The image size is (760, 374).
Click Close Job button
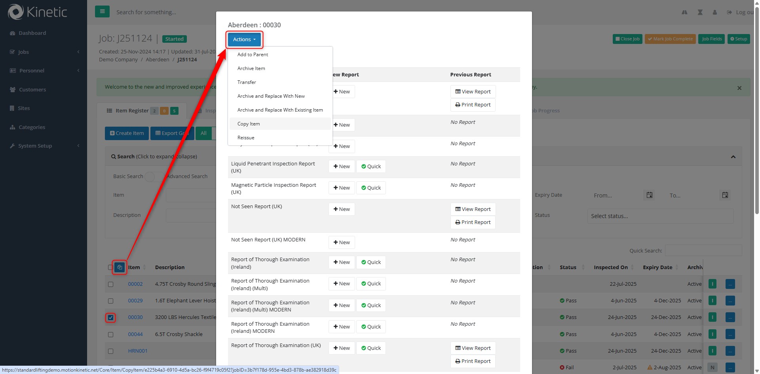click(x=627, y=39)
